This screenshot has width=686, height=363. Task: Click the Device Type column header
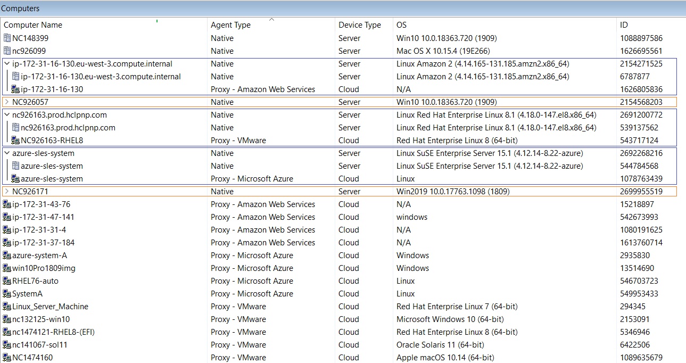click(x=360, y=25)
